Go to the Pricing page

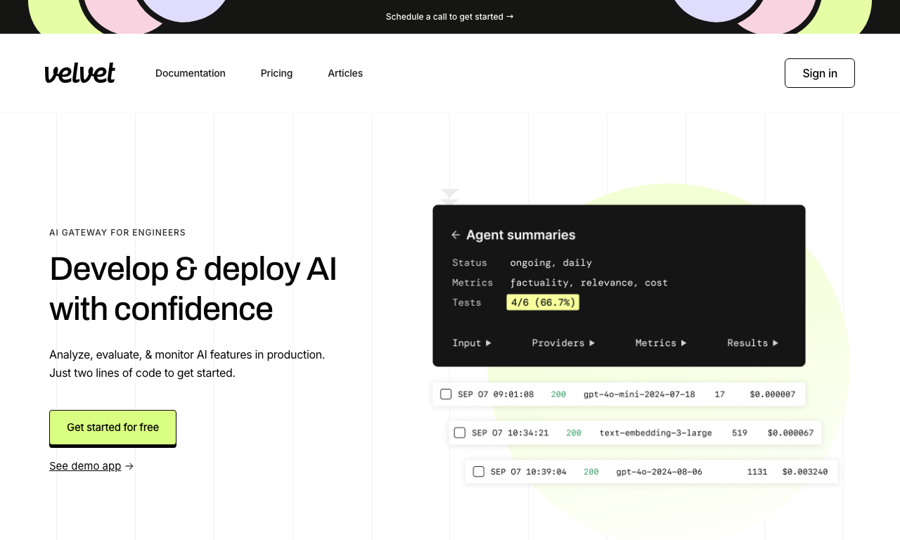click(276, 73)
